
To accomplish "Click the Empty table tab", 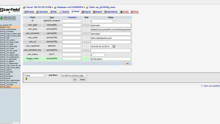I will (124, 12).
